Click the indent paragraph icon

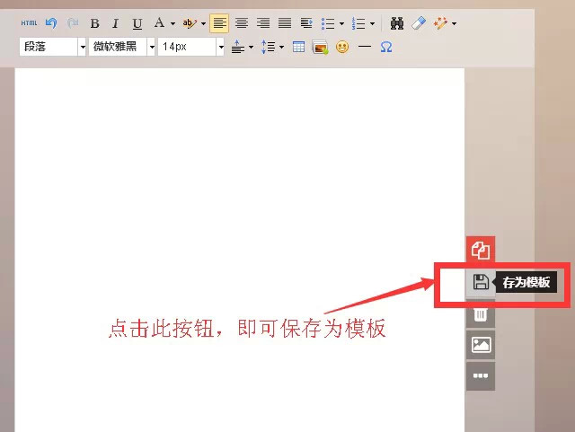point(306,23)
